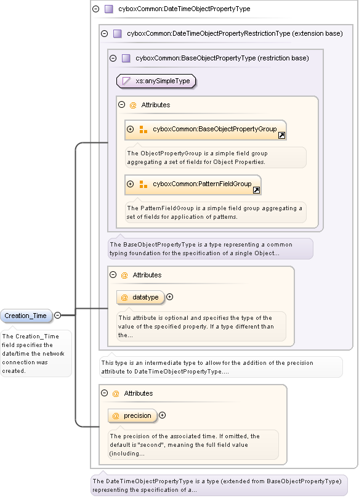Image resolution: width=359 pixels, height=498 pixels.
Task: Expand the cyboxCommon:BaseObjectPropertyGroup node
Action: 130,129
